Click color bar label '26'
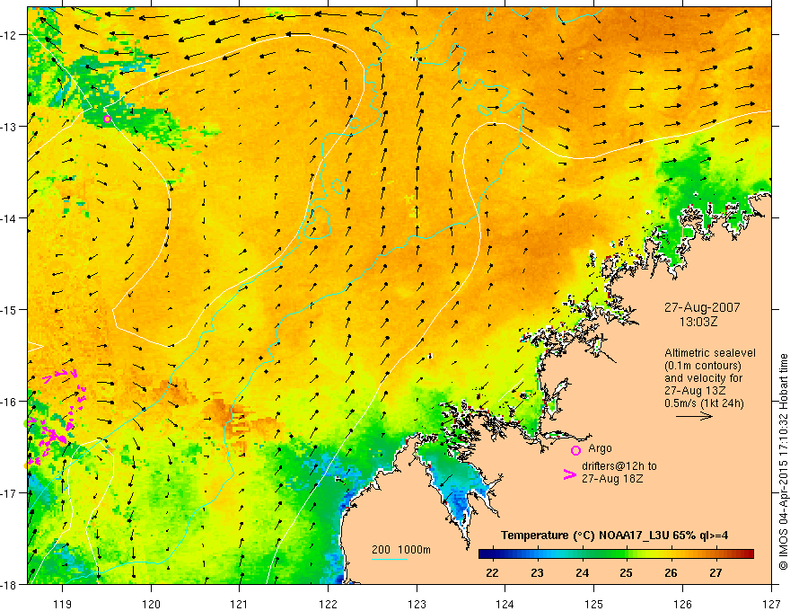 point(671,572)
